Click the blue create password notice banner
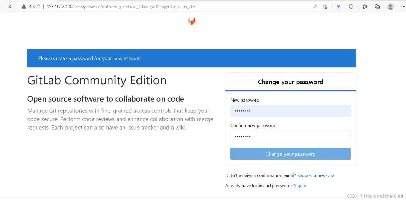The width and height of the screenshot is (406, 200). (191, 58)
